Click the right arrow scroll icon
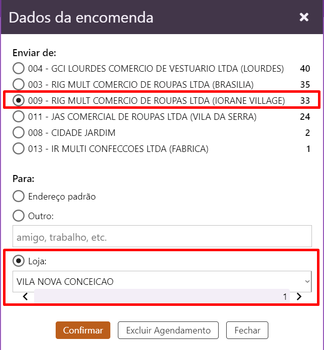The height and width of the screenshot is (350, 324). (x=299, y=296)
